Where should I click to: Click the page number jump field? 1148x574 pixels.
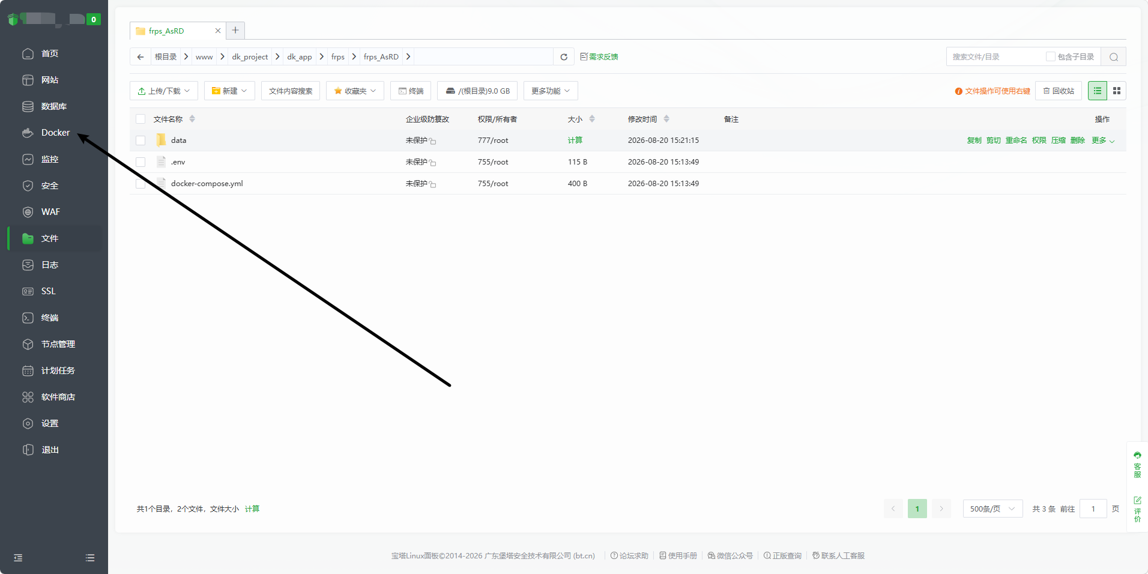coord(1093,509)
